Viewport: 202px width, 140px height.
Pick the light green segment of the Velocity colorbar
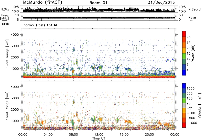tap(184, 101)
